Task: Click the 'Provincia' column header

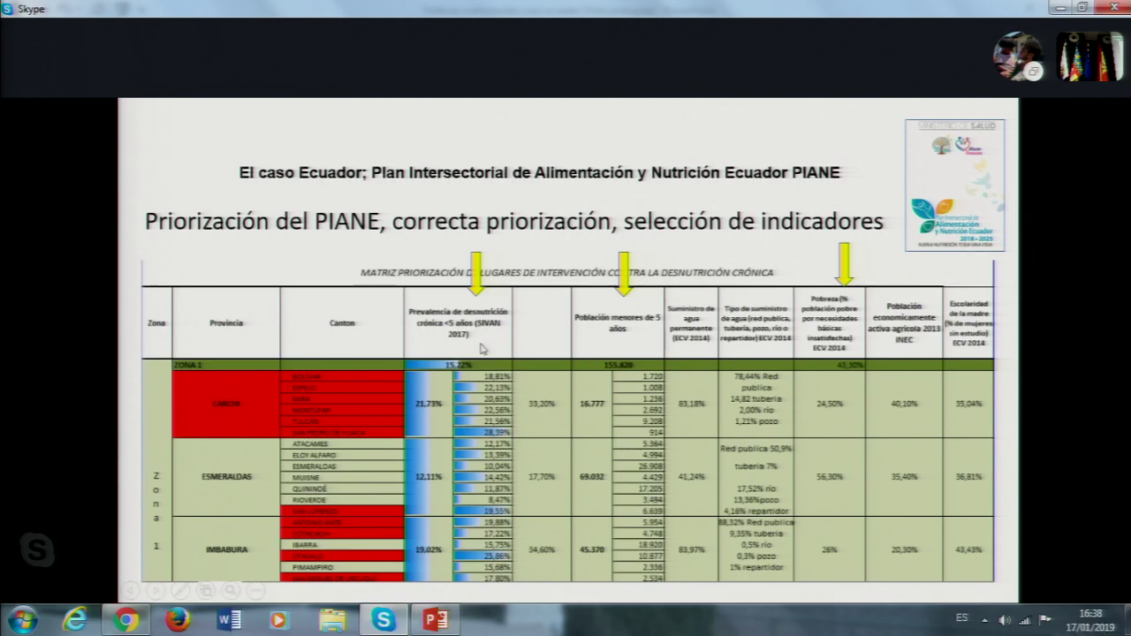Action: 226,323
